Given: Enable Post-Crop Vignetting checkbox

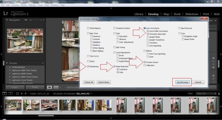Looking at the screenshot, I should [x=148, y=54].
